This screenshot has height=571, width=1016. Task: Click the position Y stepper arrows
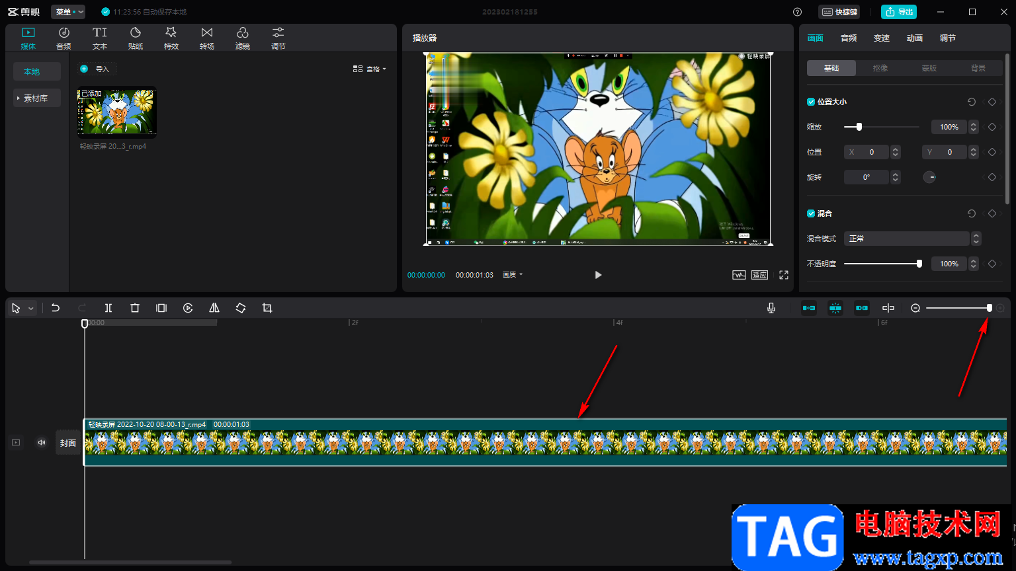[974, 152]
